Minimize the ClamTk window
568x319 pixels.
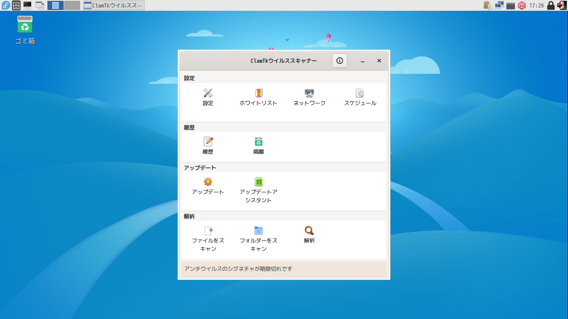pyautogui.click(x=363, y=61)
